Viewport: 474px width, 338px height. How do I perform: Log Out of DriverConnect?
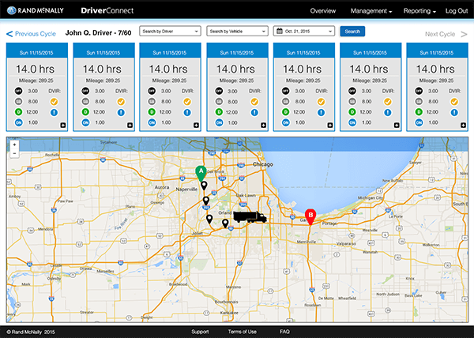point(457,11)
